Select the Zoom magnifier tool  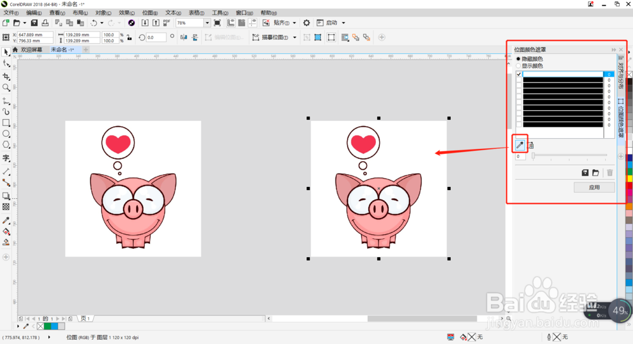pyautogui.click(x=6, y=87)
